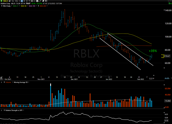Viewport: 172px width, 124px height.
Task: Click the RBLX Daily label
Action: pyautogui.click(x=7, y=6)
